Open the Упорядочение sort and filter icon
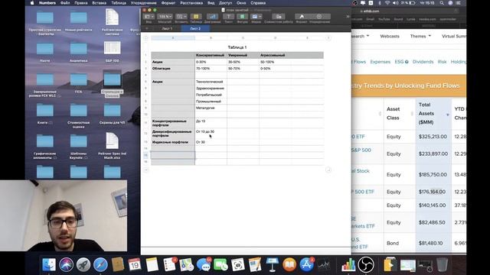The image size is (490, 275). coord(319,17)
